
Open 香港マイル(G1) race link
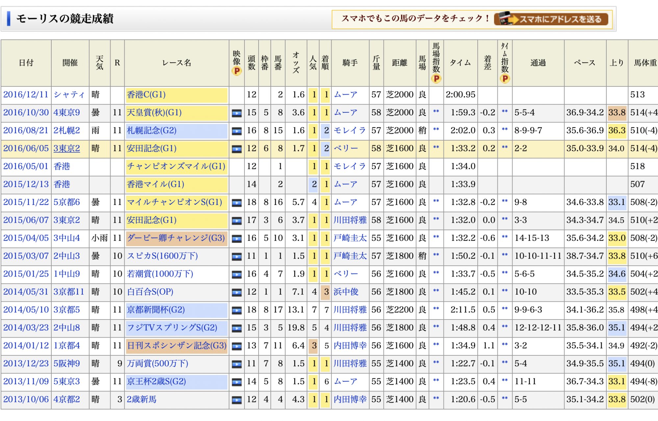pos(156,184)
